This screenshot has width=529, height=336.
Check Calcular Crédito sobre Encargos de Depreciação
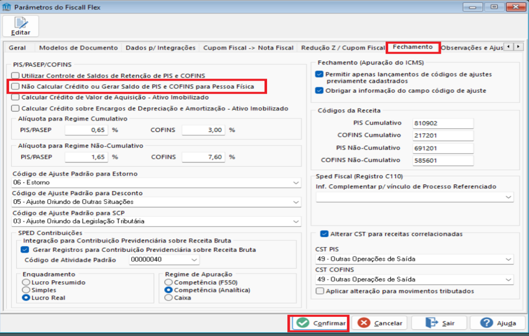[16, 108]
